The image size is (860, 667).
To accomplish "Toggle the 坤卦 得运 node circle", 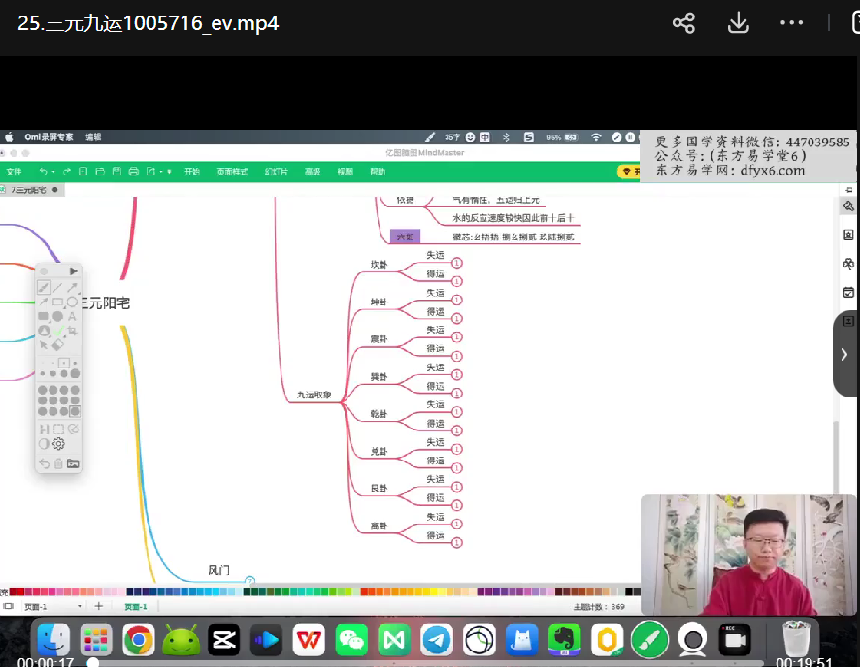I will click(457, 318).
